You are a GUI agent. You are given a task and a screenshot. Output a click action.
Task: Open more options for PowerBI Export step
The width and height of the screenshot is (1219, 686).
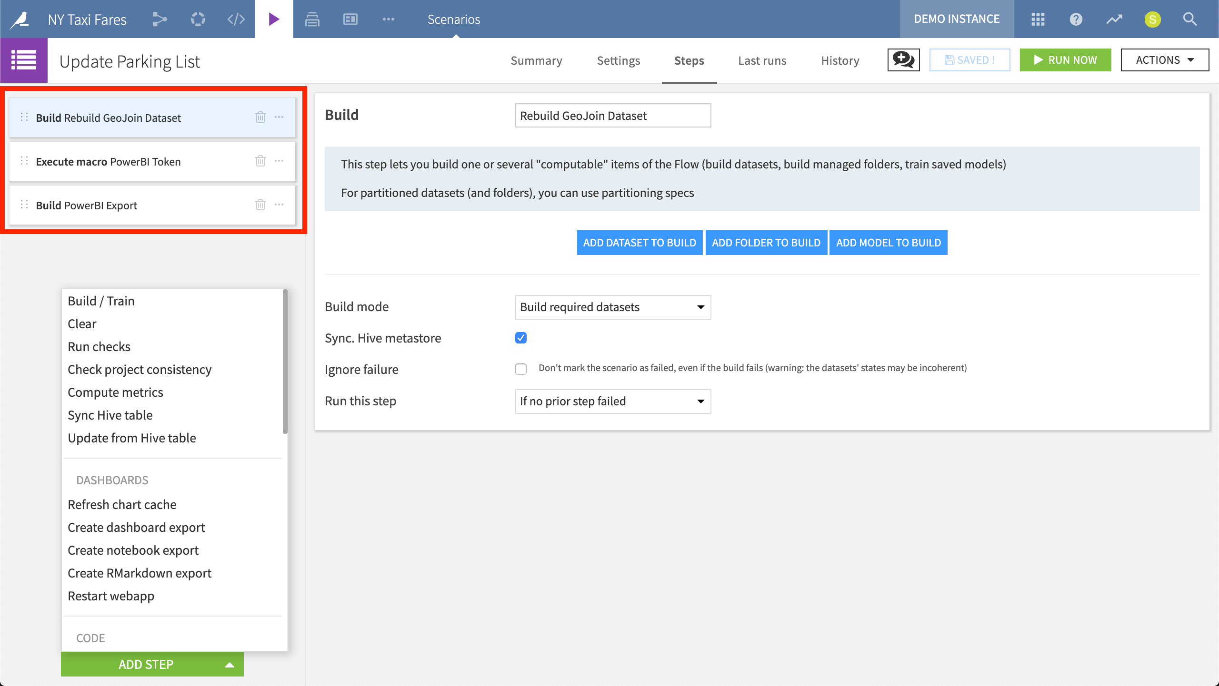tap(279, 205)
